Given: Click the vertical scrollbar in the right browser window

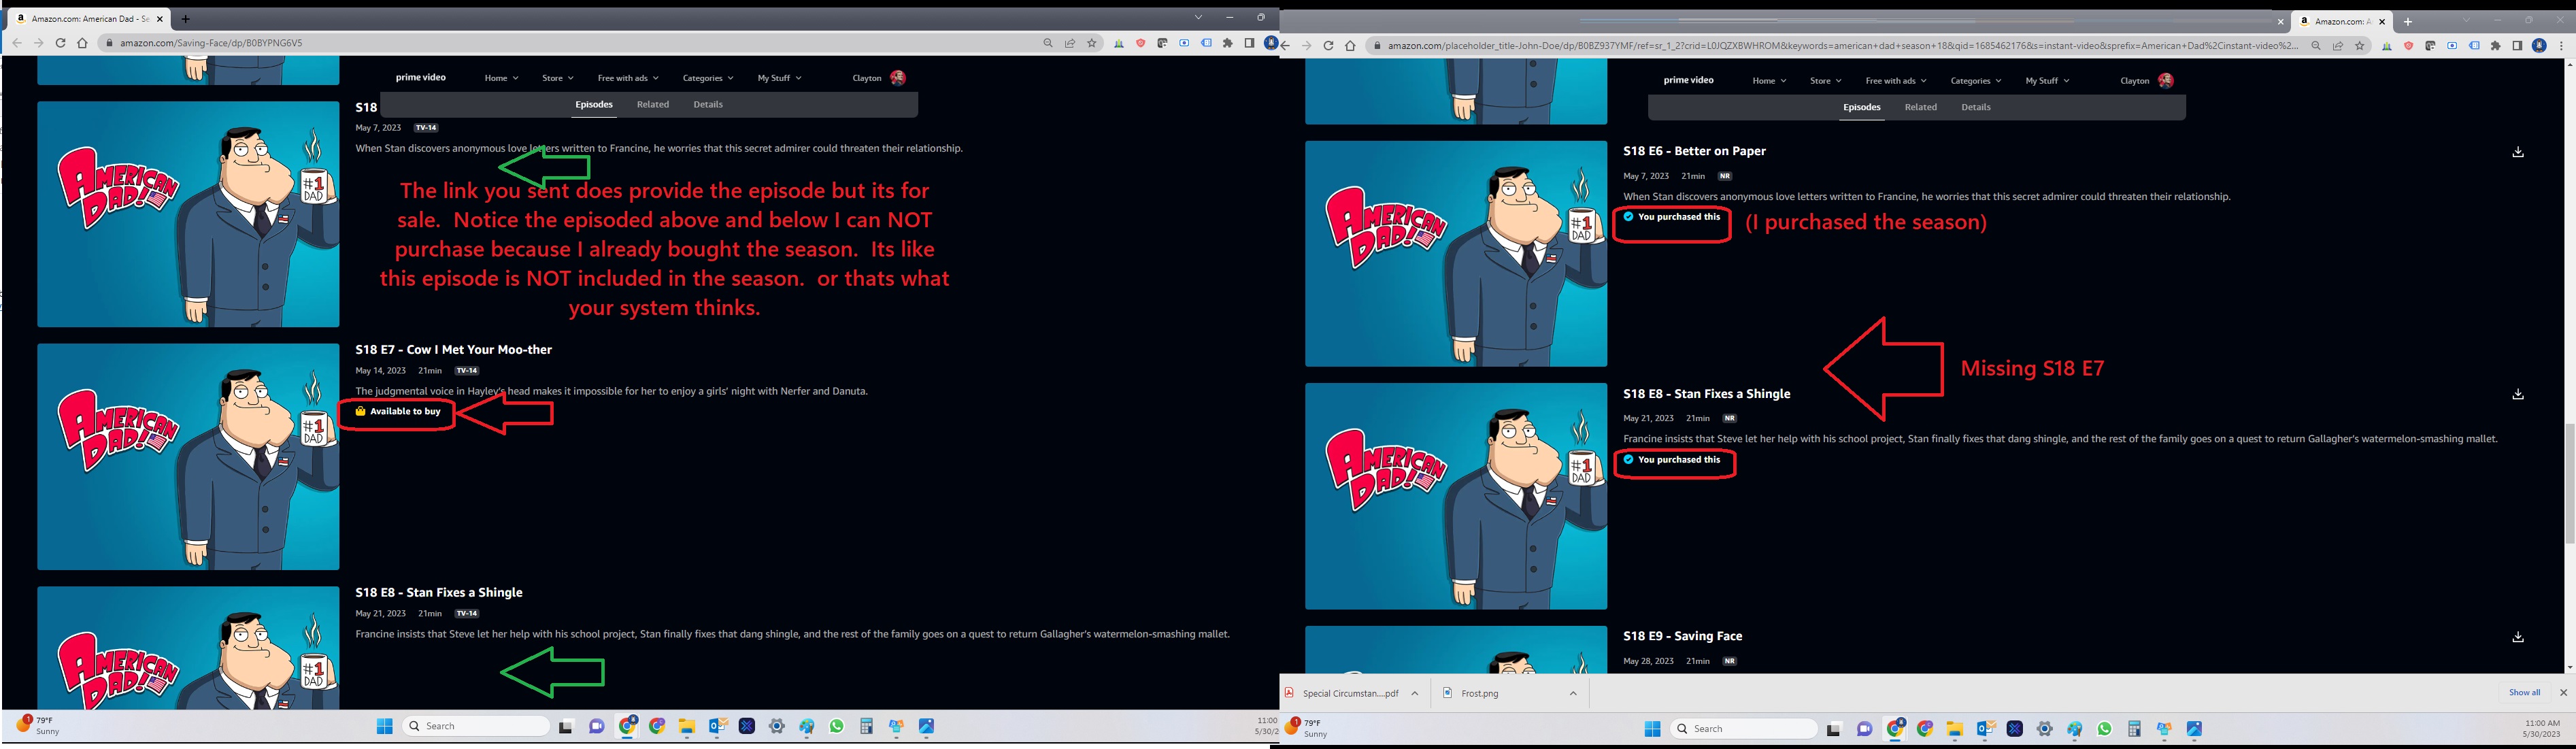Looking at the screenshot, I should [2569, 485].
